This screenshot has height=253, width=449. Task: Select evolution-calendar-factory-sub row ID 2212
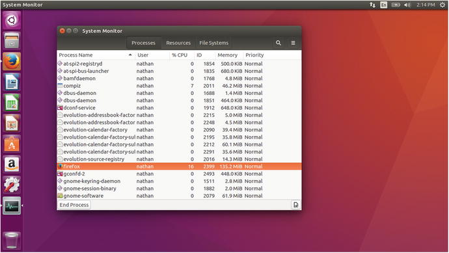pos(179,144)
